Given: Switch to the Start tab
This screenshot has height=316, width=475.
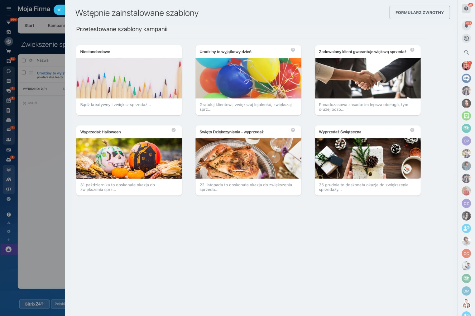Looking at the screenshot, I should (29, 26).
